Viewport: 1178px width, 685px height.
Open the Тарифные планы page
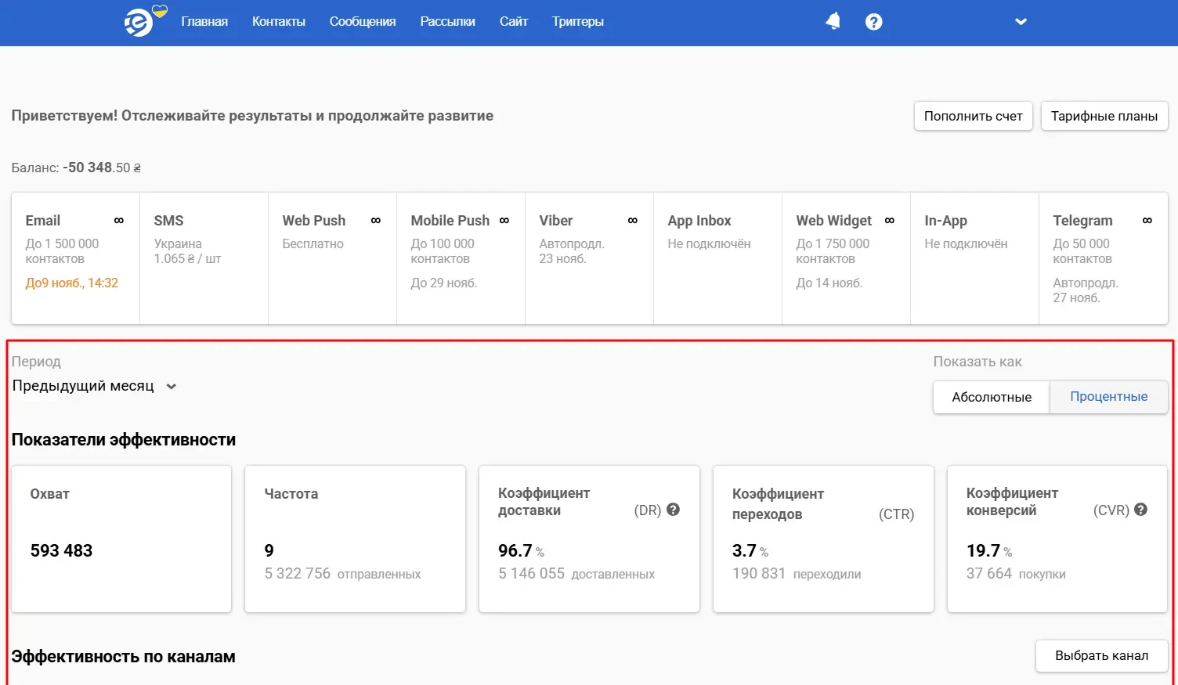[1104, 115]
